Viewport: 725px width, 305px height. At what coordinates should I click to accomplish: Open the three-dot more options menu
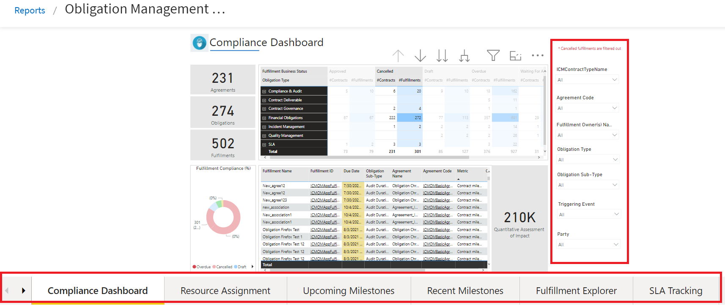[538, 55]
